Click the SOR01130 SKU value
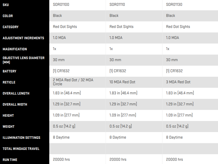 coord(174,5)
